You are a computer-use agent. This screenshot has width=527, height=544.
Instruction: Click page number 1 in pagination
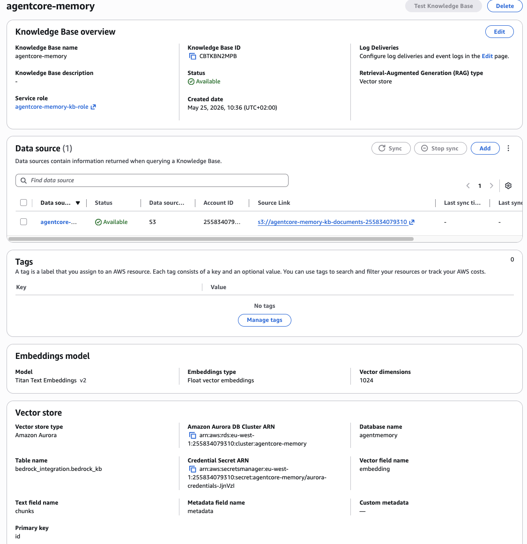pyautogui.click(x=480, y=186)
